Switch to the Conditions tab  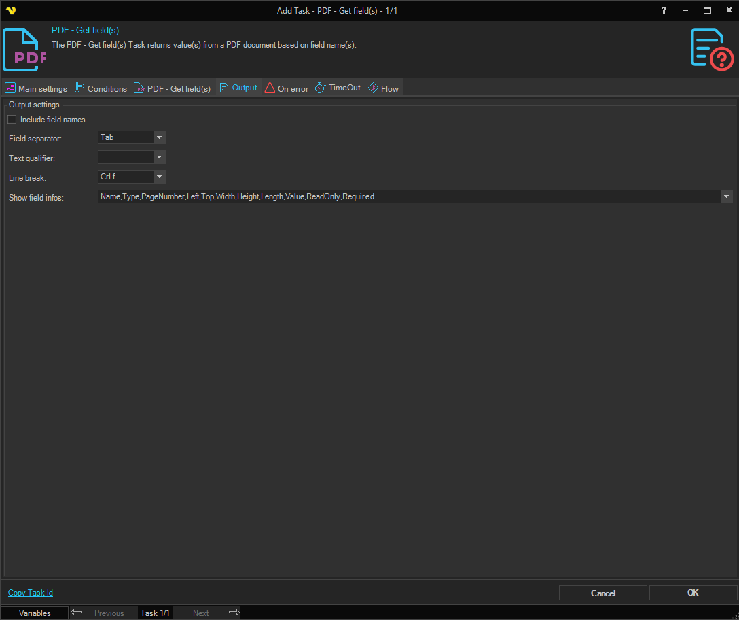coord(101,88)
